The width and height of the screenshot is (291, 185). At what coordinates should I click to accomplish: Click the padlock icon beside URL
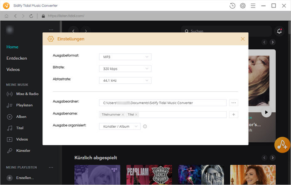43,16
